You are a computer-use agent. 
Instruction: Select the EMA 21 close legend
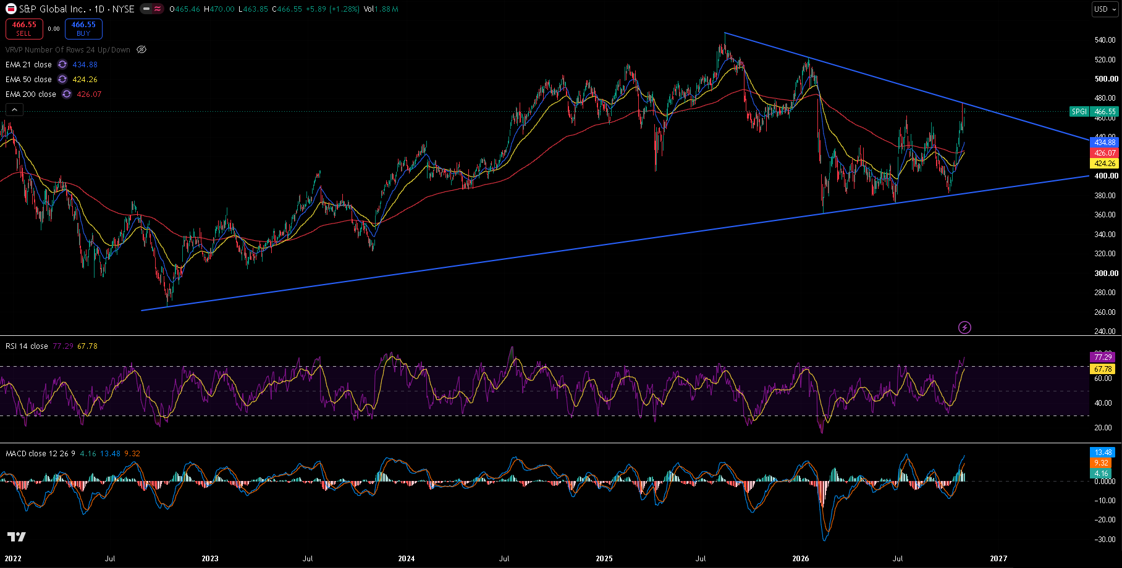[x=28, y=64]
